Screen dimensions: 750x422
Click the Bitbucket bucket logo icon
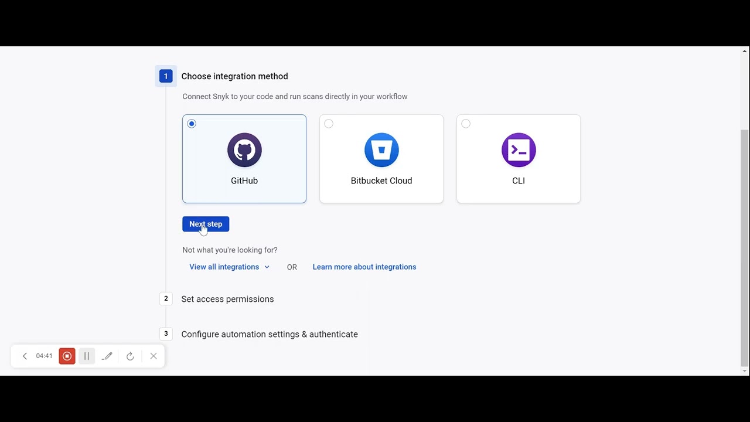381,150
